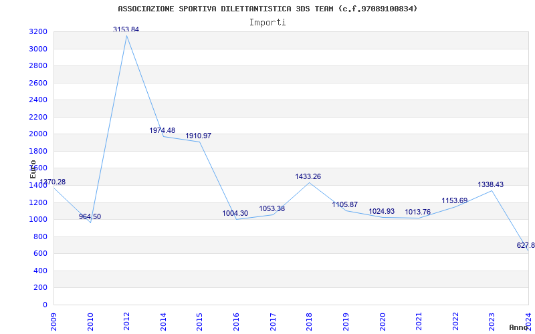Click the year 2014 axis label
Image resolution: width=535 pixels, height=334 pixels.
tap(163, 321)
